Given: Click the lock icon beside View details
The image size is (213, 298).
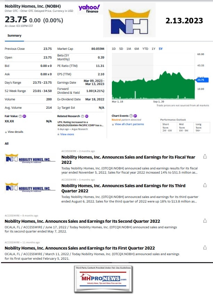Looking at the screenshot, I should pyautogui.click(x=6, y=132).
